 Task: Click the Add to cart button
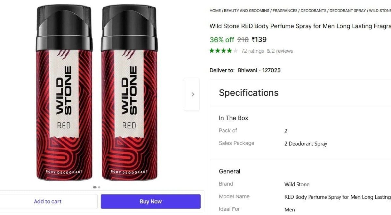[x=48, y=201]
